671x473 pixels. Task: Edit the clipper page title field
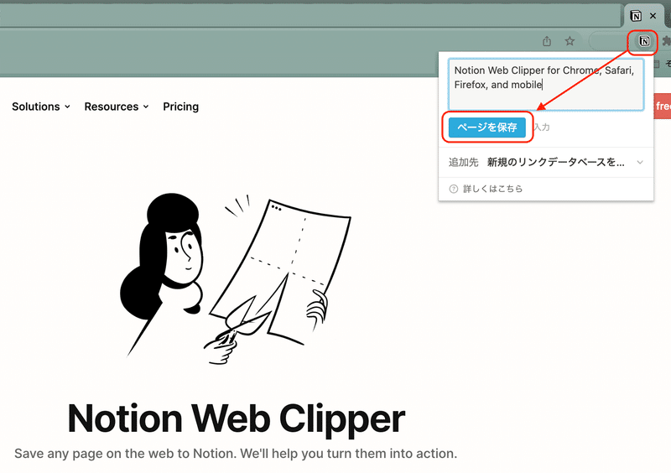(546, 85)
